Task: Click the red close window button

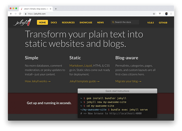Action: (x=11, y=8)
